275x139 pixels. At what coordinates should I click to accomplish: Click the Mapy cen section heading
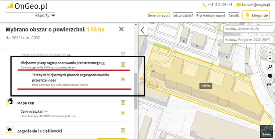coord(26,103)
